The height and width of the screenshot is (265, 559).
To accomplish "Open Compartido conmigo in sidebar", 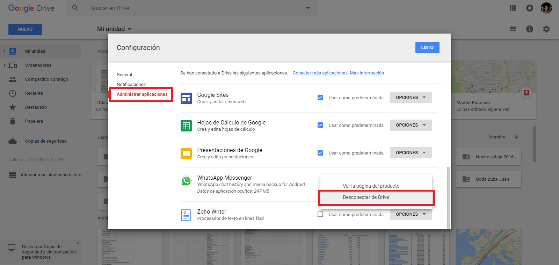I will pos(46,79).
